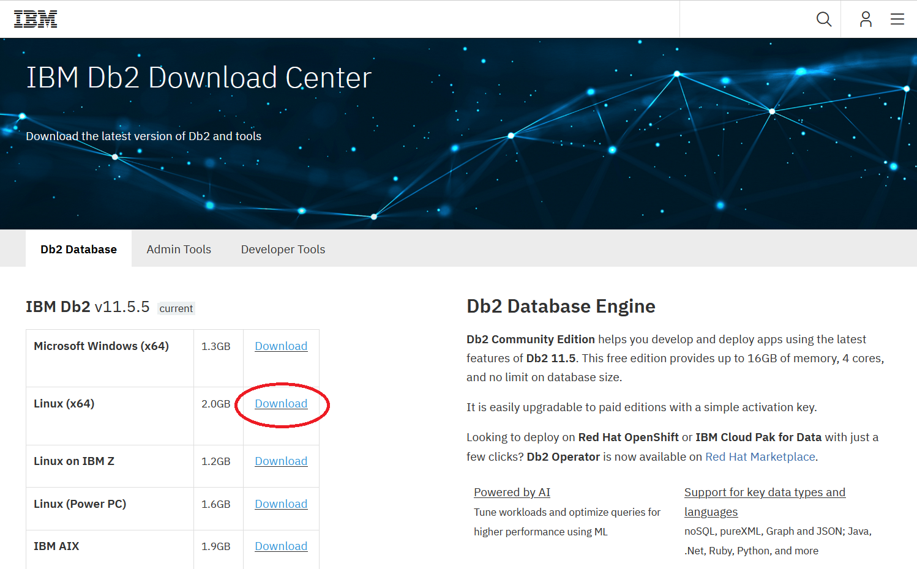The image size is (917, 569).
Task: Select the Db2 Database tab
Action: (x=78, y=249)
